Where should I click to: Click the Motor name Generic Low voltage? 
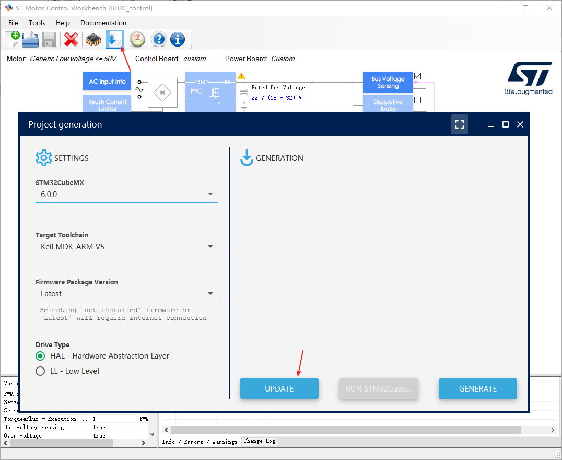tap(73, 59)
